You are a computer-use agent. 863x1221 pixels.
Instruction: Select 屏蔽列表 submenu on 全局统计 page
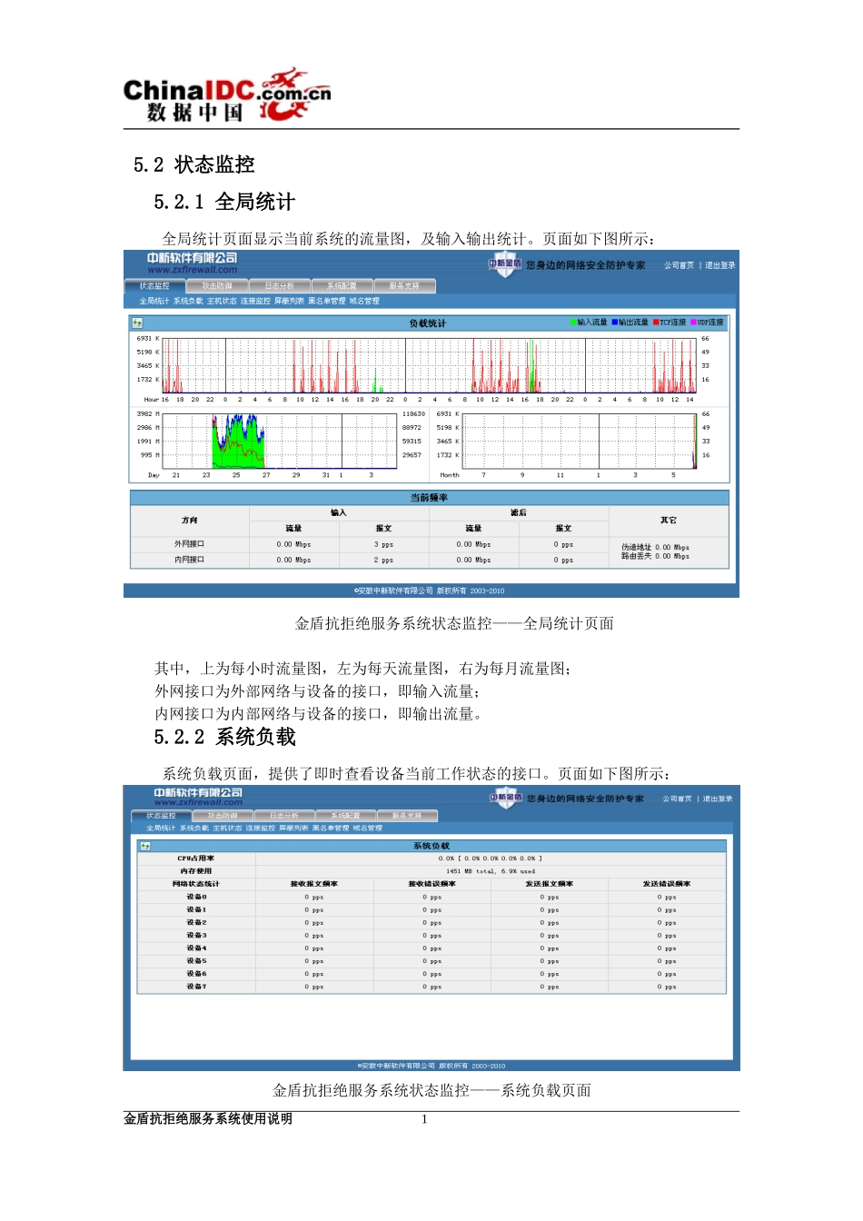point(289,301)
